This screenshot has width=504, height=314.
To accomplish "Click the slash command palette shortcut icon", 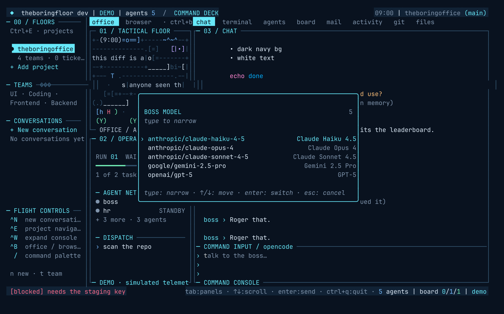I will 15,256.
